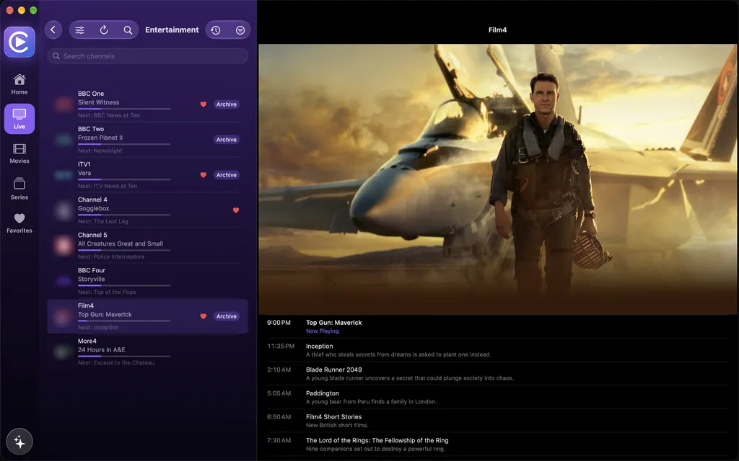The height and width of the screenshot is (461, 739).
Task: Select the Channel 4 Gogglebox row
Action: [x=147, y=210]
